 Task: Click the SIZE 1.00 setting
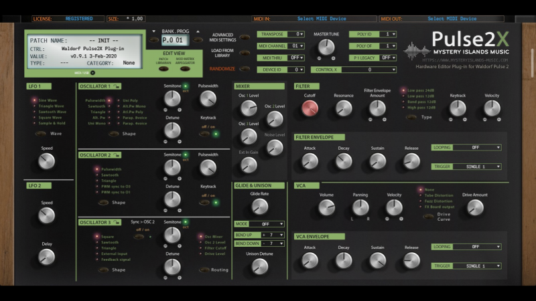(126, 19)
